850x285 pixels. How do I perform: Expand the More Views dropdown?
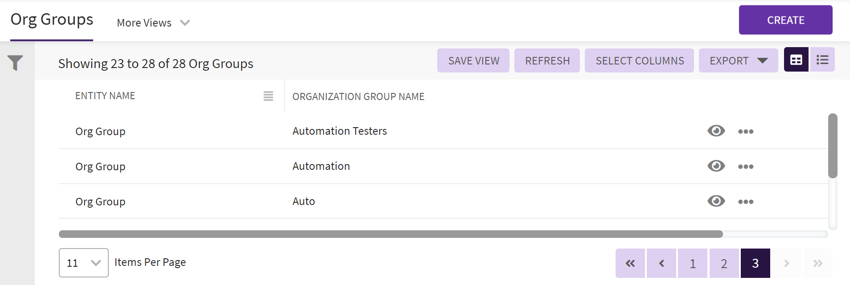153,23
